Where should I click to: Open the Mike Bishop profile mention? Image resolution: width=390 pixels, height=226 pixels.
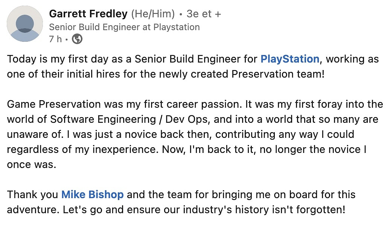tap(92, 194)
